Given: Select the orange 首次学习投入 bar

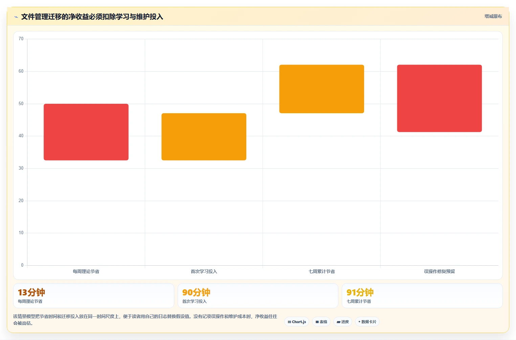Looking at the screenshot, I should click(x=204, y=137).
